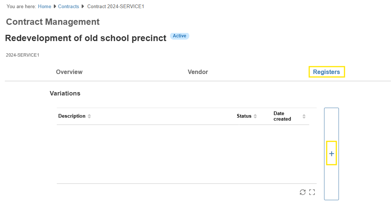Click the arrow separator after Contracts breadcrumb

83,7
